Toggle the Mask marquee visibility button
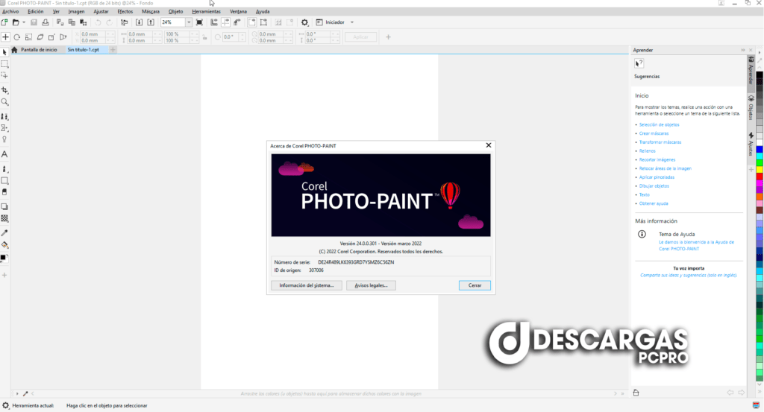This screenshot has width=764, height=412. (252, 22)
